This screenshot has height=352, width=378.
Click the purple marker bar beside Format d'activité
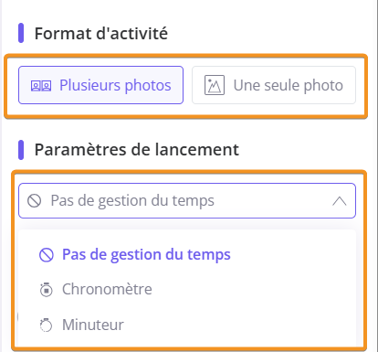pyautogui.click(x=21, y=33)
